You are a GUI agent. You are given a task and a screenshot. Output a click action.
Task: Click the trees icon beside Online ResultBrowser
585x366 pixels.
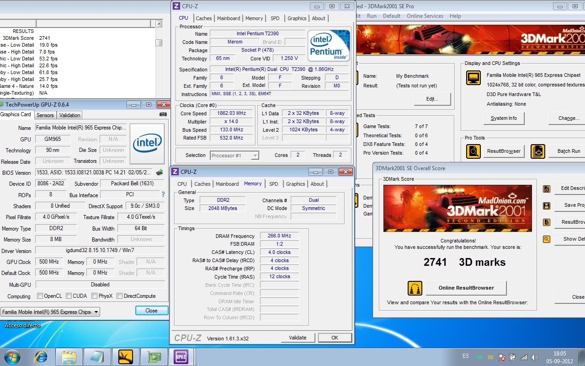tap(415, 288)
